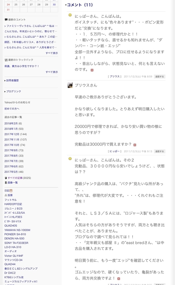The width and height of the screenshot is (175, 285).
Task: Open the マランツCD-34 category
Action: tap(14, 260)
